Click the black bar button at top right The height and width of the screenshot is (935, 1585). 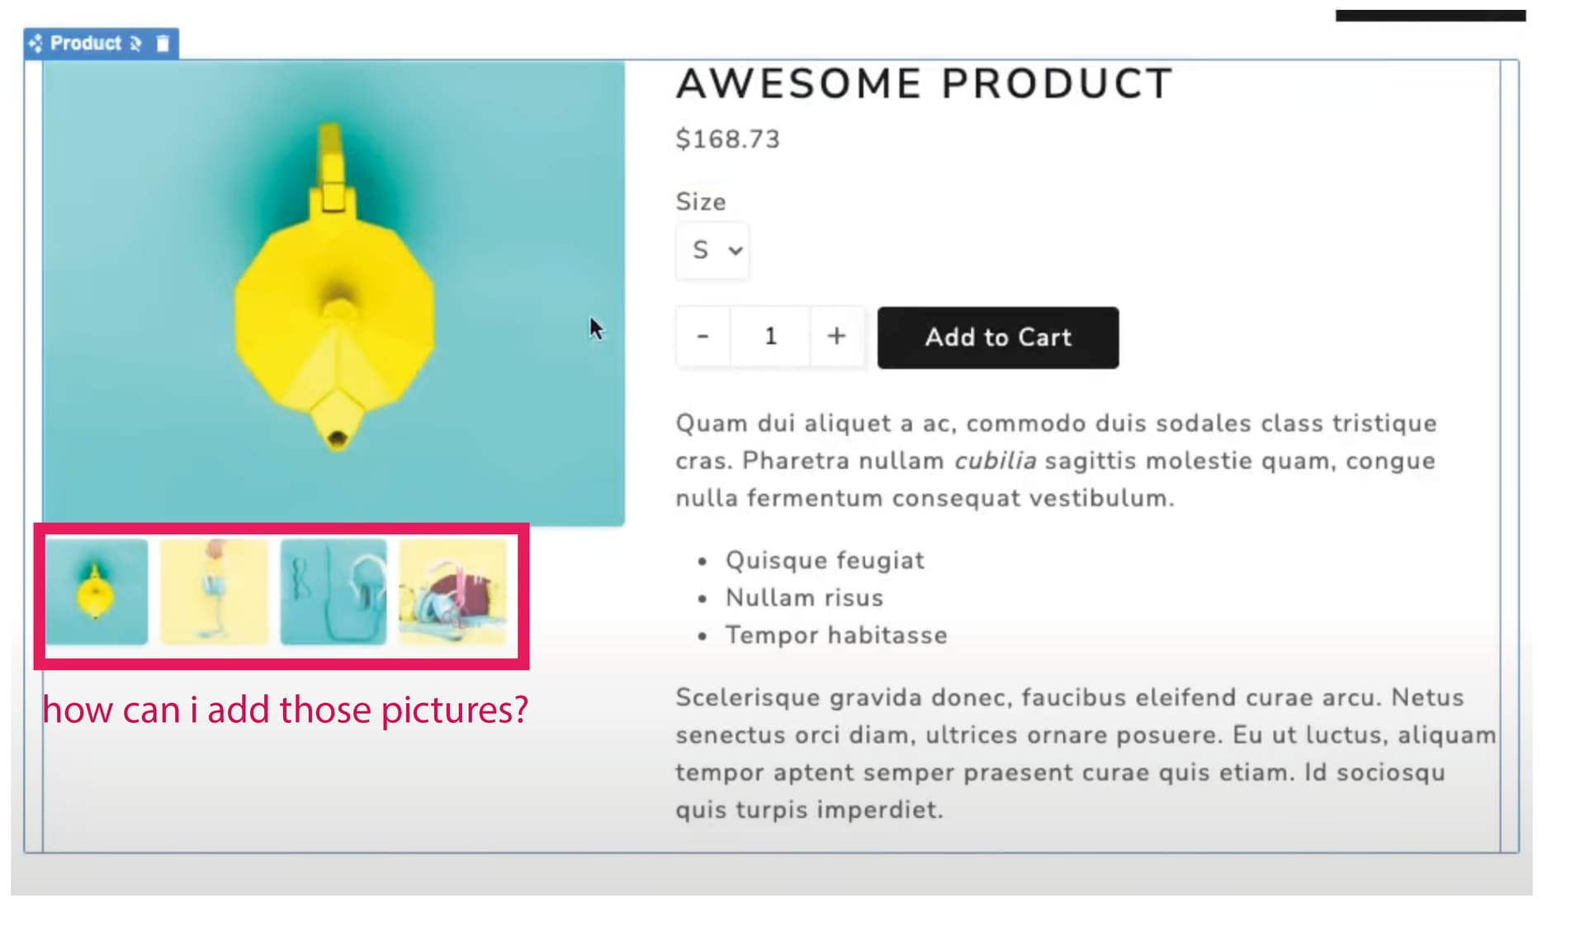[x=1431, y=16]
